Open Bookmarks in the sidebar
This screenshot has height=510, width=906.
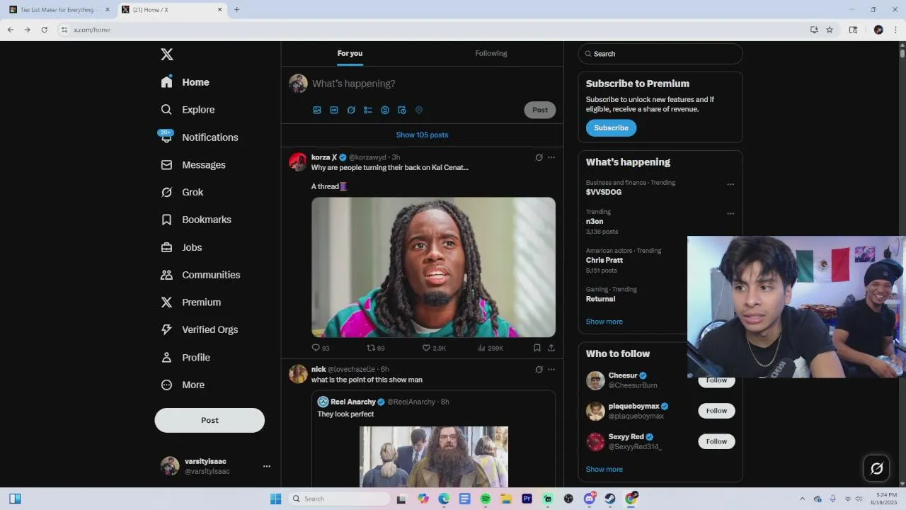[196, 220]
